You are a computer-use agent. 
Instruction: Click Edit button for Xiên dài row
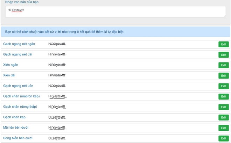coord(224,76)
